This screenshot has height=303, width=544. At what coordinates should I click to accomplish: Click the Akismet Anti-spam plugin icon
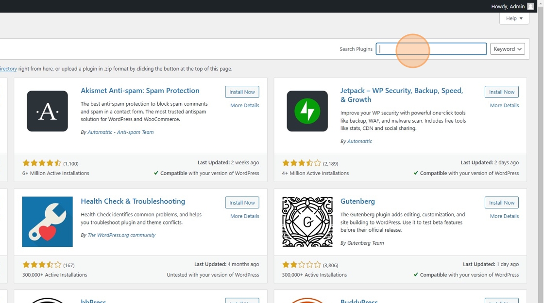47,111
